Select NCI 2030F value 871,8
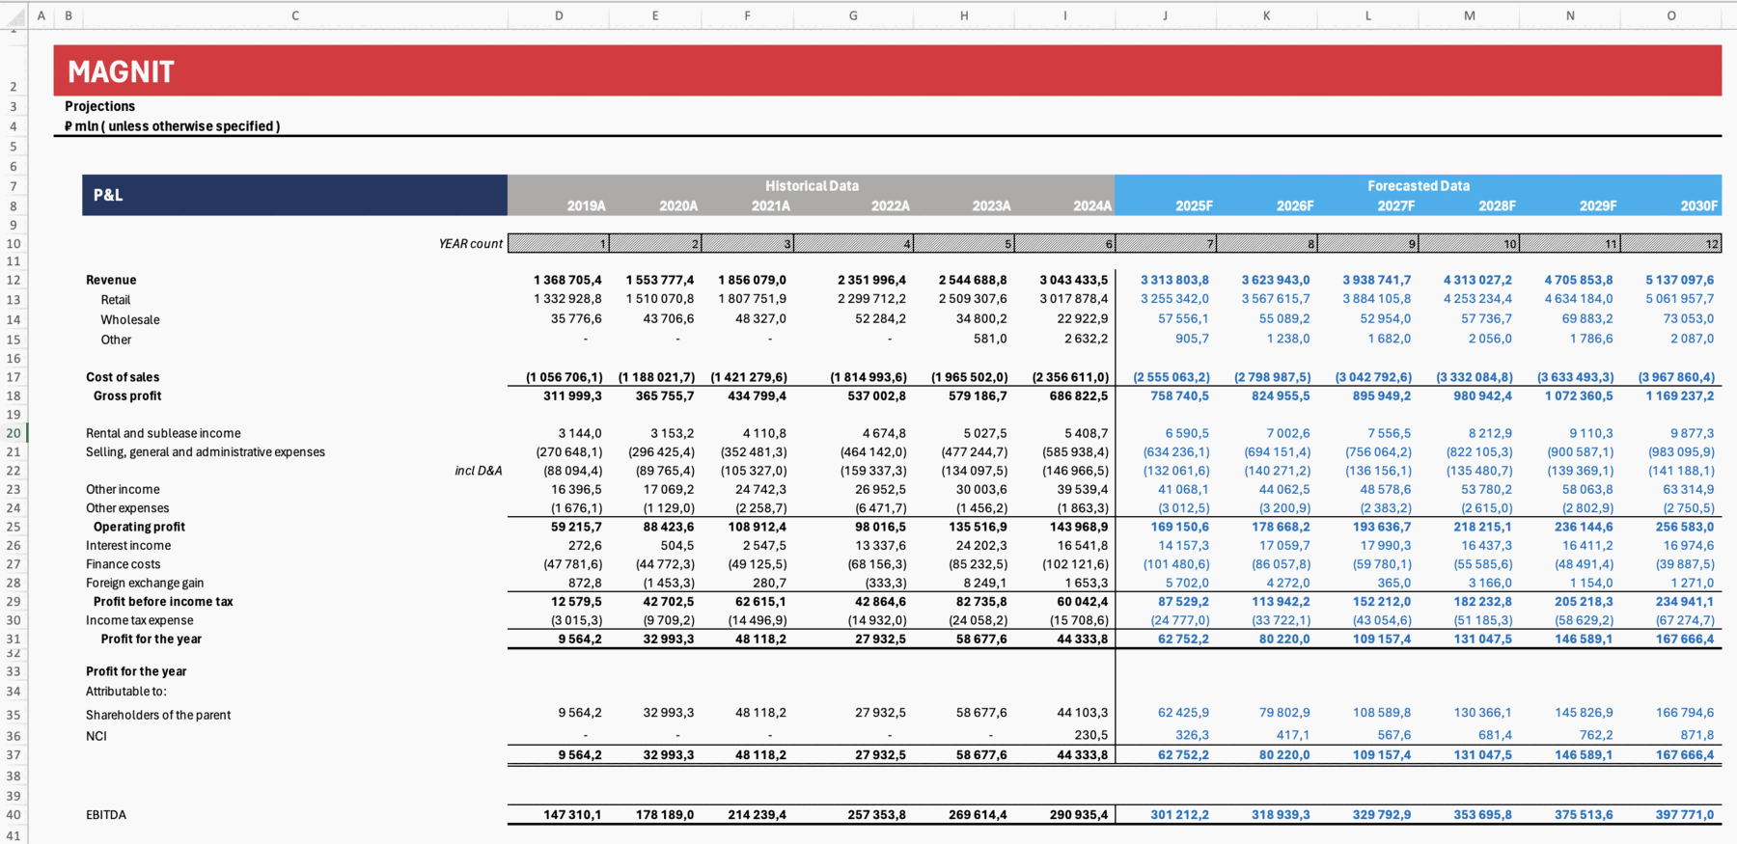 coord(1697,734)
